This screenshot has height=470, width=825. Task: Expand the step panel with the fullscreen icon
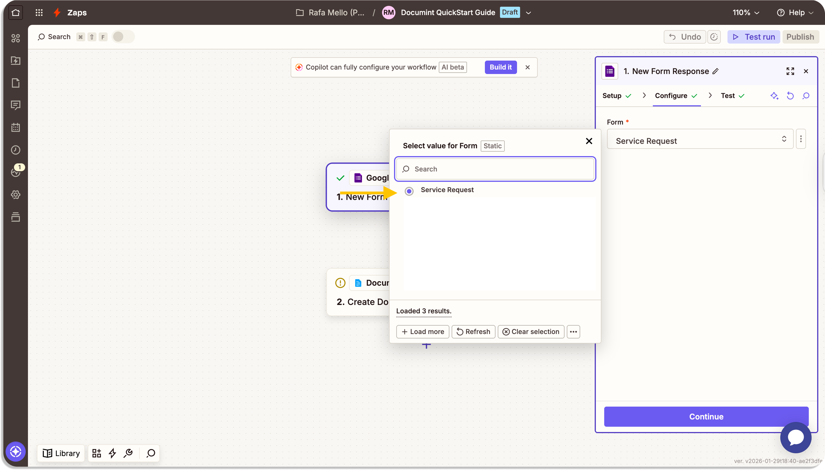click(790, 71)
